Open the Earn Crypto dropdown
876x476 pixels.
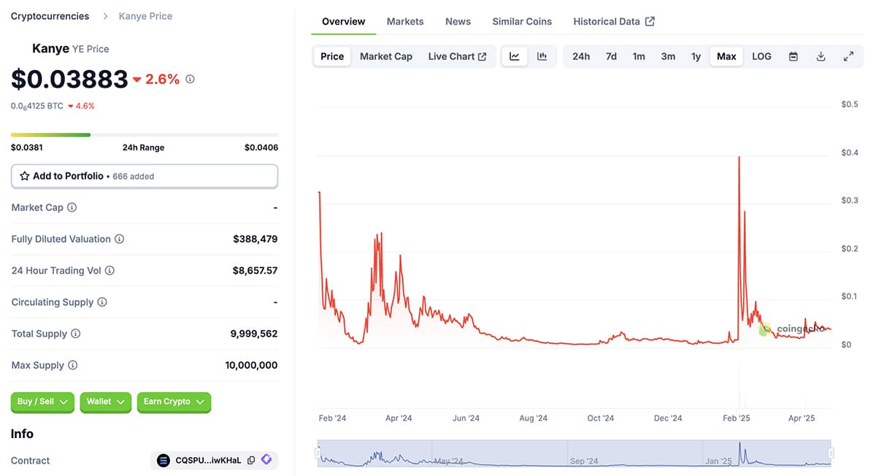pos(174,402)
